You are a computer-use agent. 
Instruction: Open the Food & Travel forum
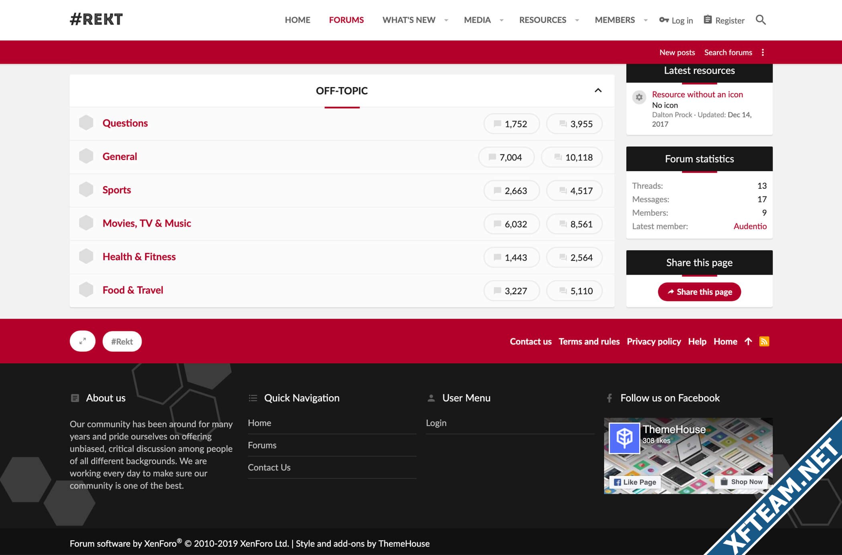[x=133, y=290]
